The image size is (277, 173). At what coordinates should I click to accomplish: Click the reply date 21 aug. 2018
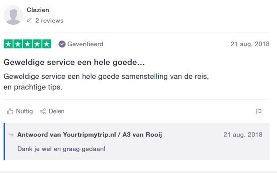pos(243,134)
